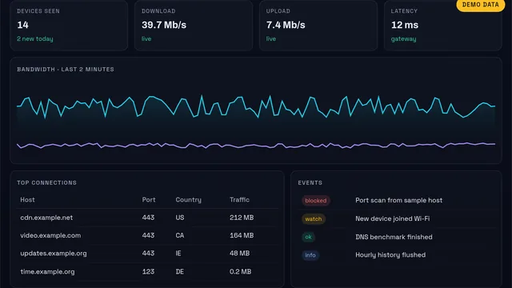The image size is (512, 288).
Task: Click the US country cell
Action: pos(180,218)
